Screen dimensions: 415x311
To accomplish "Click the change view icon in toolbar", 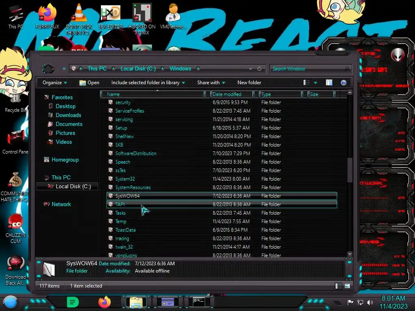I will pos(306,83).
